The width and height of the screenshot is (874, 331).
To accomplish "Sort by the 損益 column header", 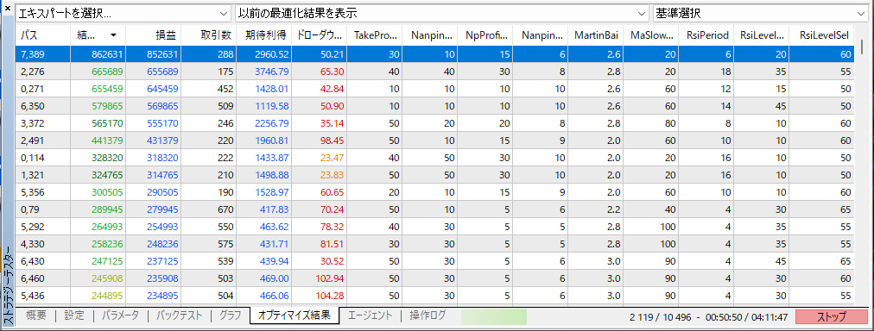I will (x=153, y=35).
